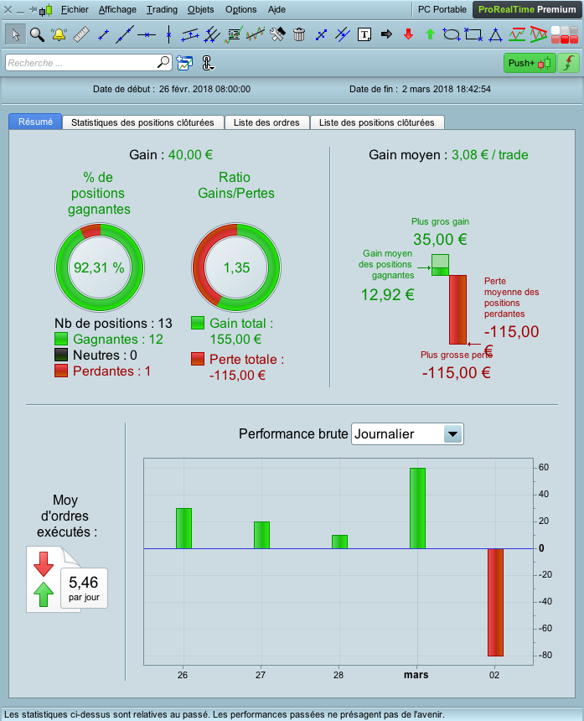Activate the magnifier zoom tool
The width and height of the screenshot is (584, 721).
(37, 34)
